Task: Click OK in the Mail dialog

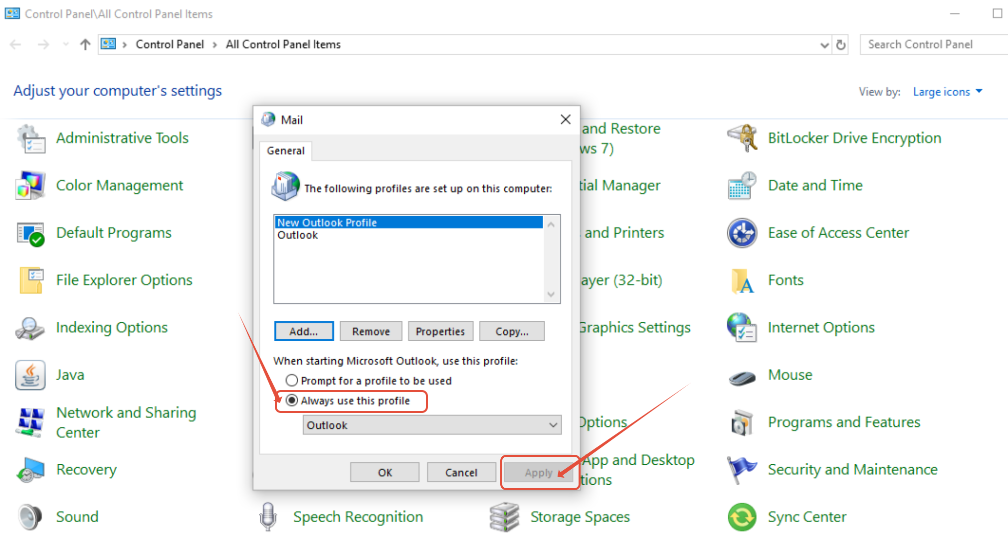Action: point(385,472)
